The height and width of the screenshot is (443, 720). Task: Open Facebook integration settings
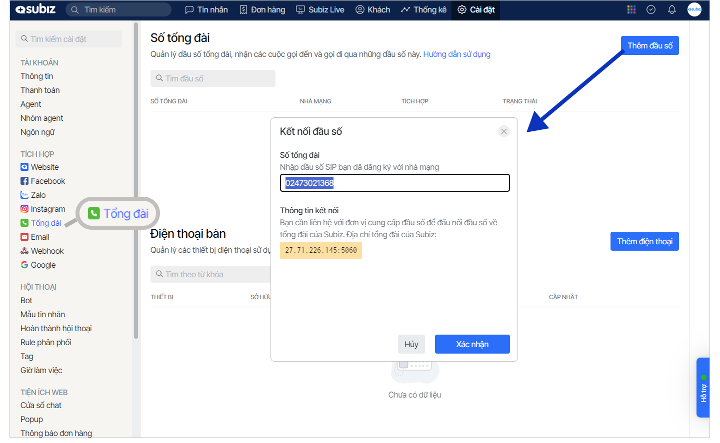47,181
